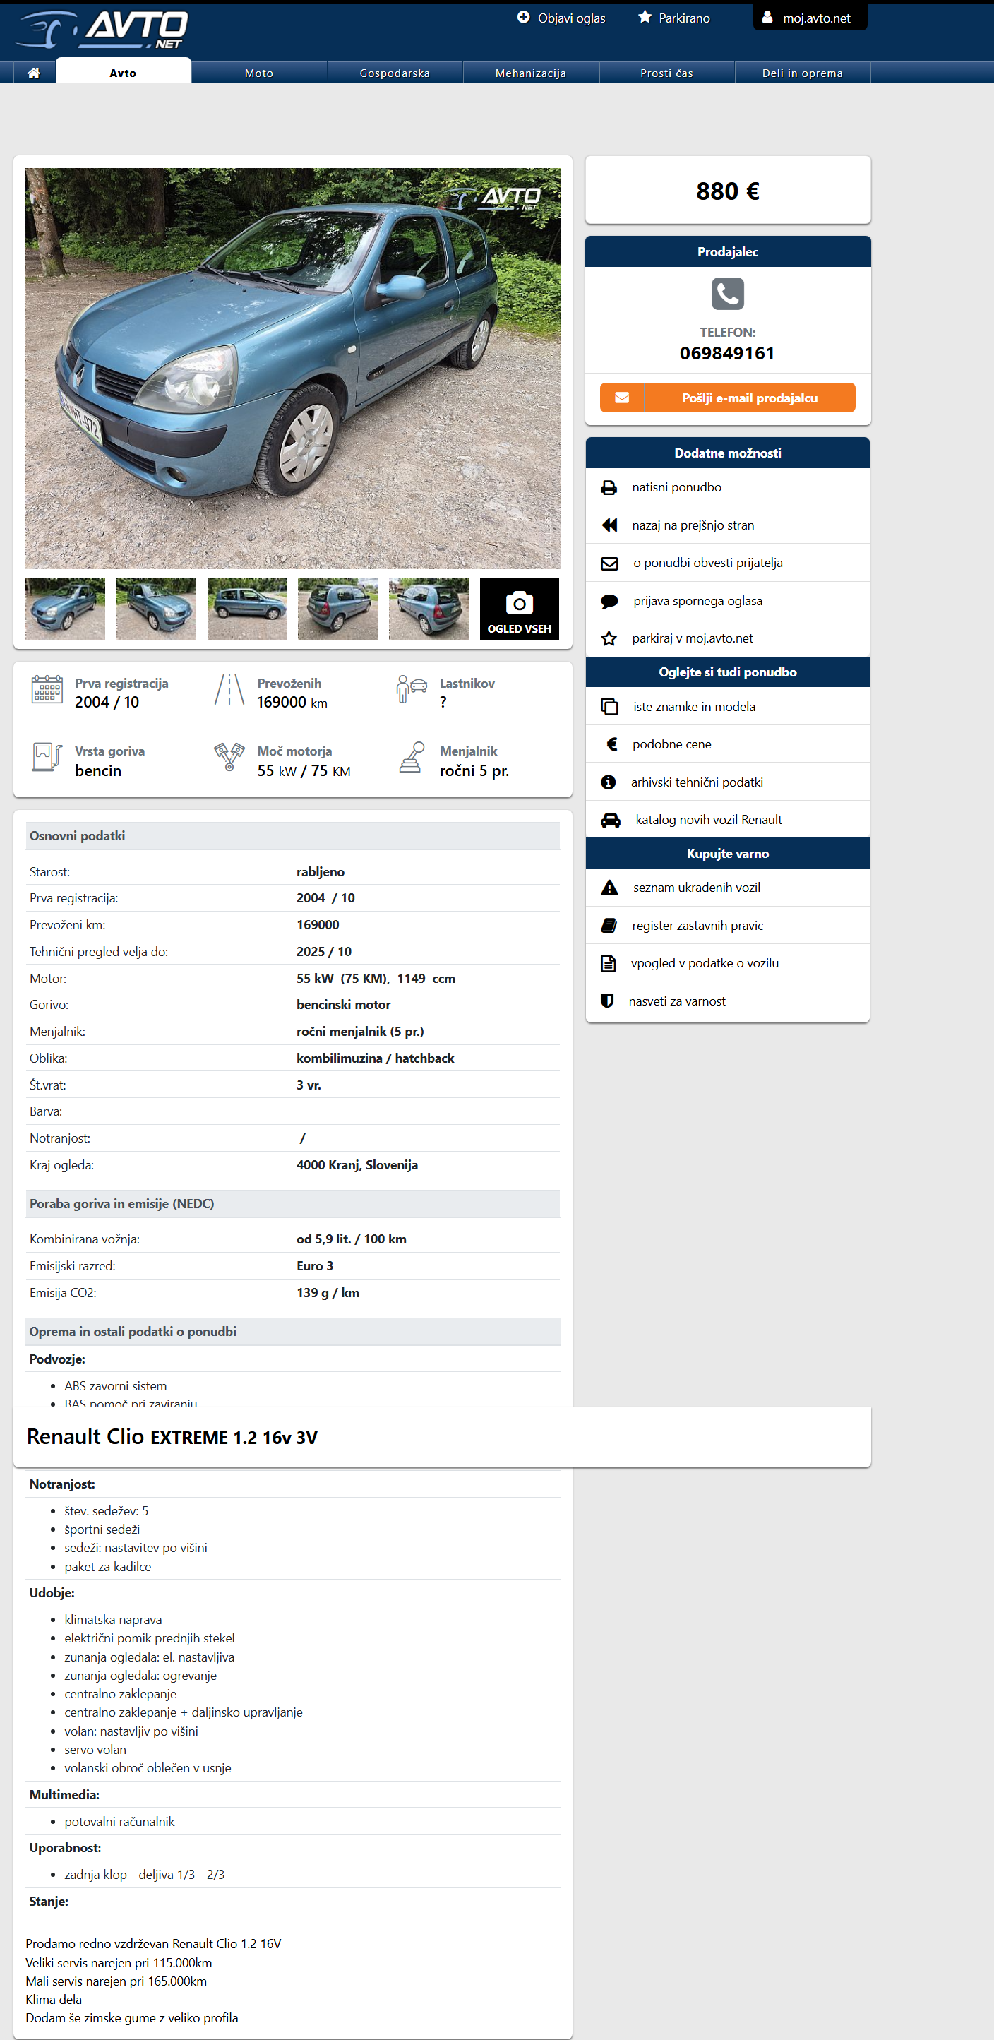Open the home icon tab
Viewport: 994px width, 2040px height.
point(34,73)
